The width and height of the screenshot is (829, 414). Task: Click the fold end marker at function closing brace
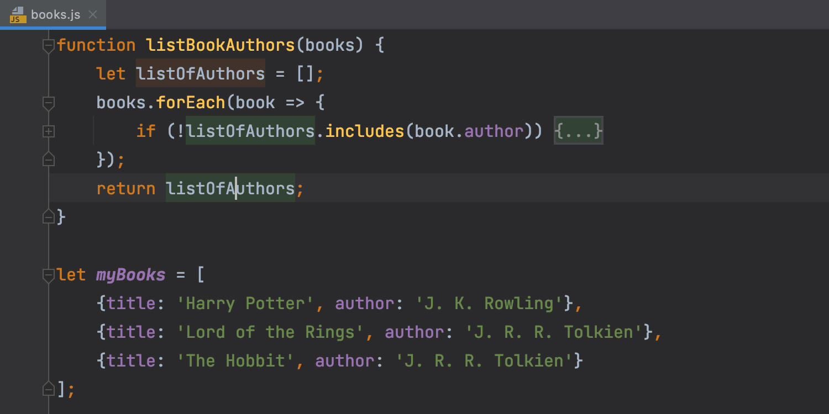pos(49,216)
